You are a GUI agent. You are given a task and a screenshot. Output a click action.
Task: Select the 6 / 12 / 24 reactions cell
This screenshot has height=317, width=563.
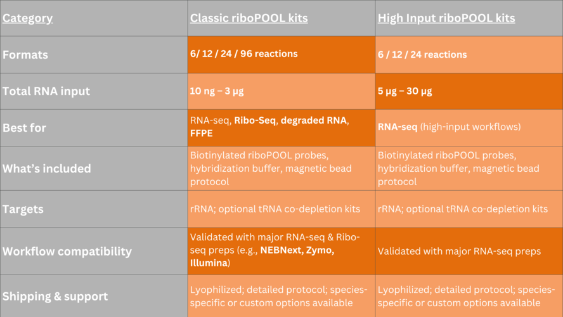pyautogui.click(x=469, y=55)
